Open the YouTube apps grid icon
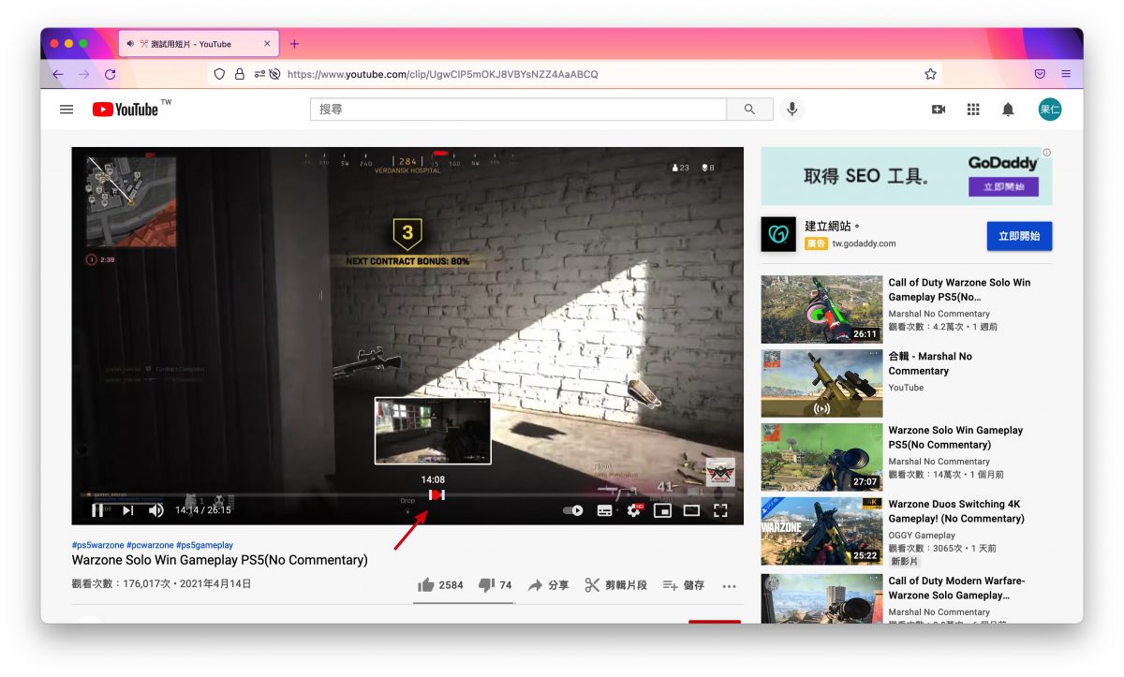The height and width of the screenshot is (677, 1124). (973, 110)
